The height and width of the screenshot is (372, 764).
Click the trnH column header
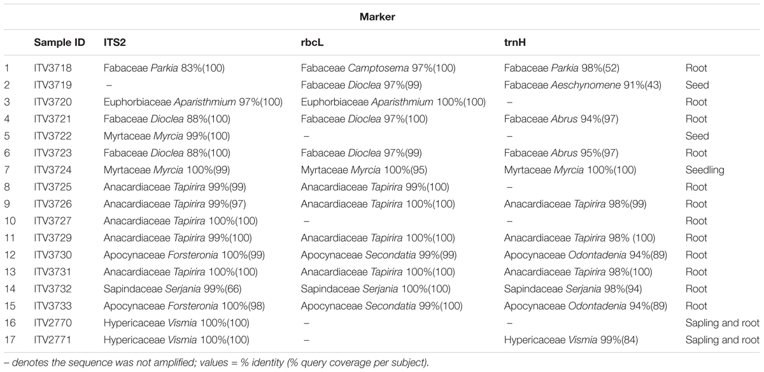point(515,44)
